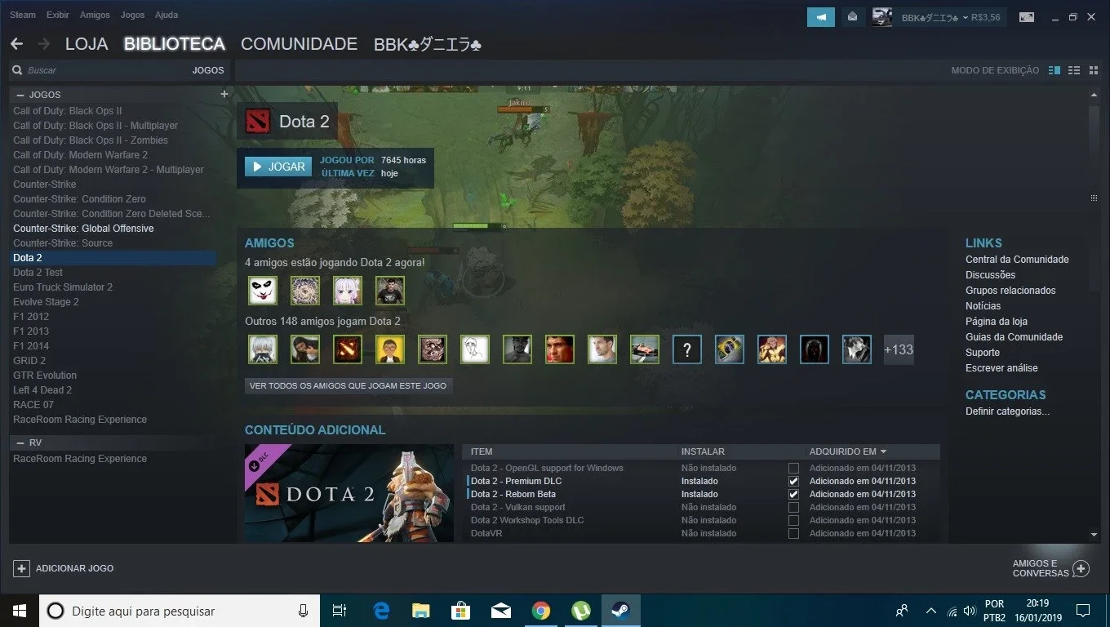
Task: Uncheck Dota 2 - Premium DLC checkbox
Action: [793, 482]
